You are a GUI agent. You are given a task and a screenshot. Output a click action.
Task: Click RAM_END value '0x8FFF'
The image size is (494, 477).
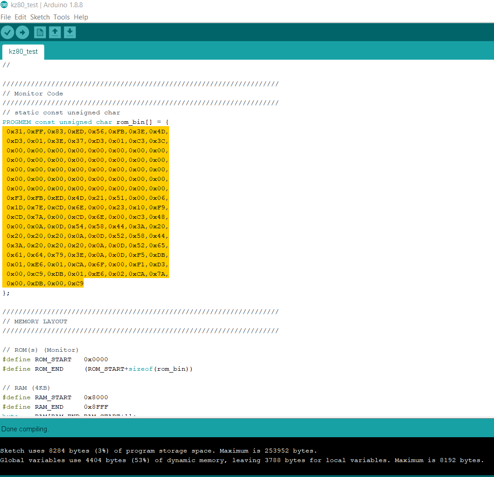click(96, 407)
